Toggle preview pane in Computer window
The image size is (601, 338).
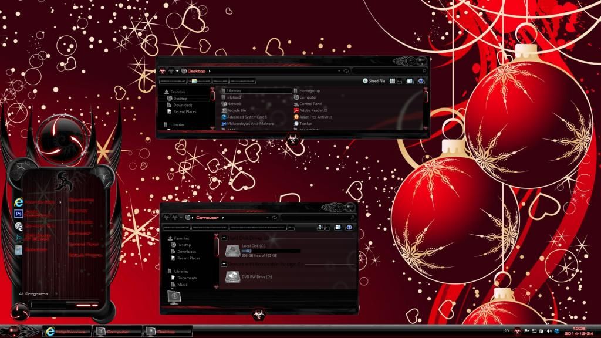(337, 227)
